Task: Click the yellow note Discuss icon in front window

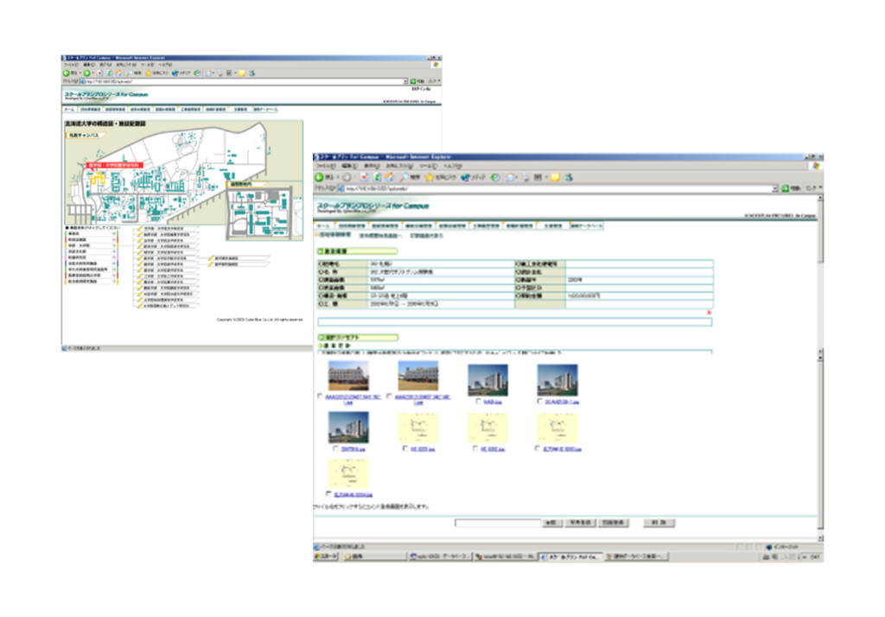Action: pyautogui.click(x=556, y=177)
